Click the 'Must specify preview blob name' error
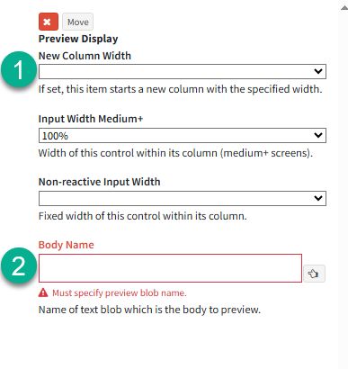 tap(120, 292)
